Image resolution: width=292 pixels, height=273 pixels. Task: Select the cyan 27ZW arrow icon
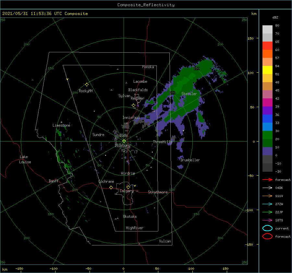click(x=267, y=204)
